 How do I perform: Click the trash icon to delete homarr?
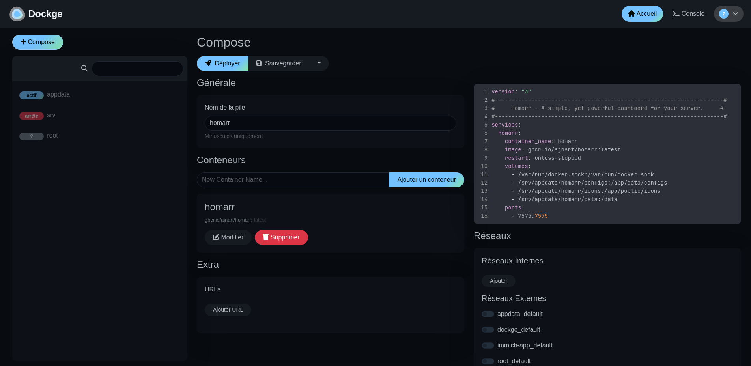(265, 237)
